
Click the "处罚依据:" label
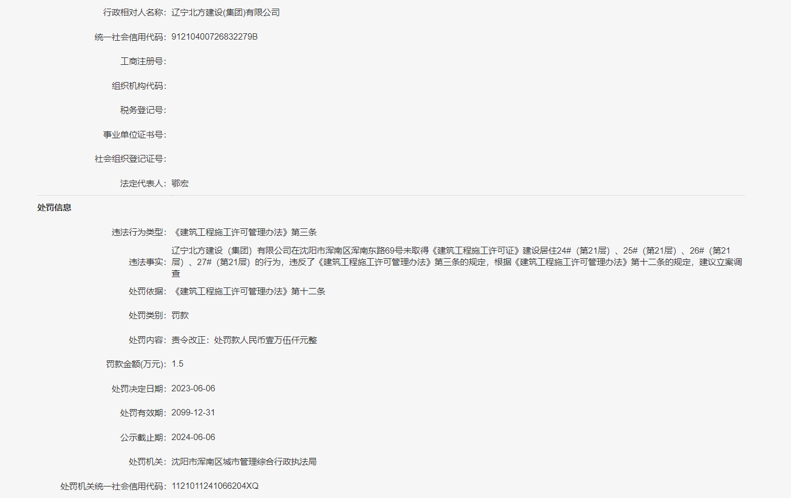point(148,291)
